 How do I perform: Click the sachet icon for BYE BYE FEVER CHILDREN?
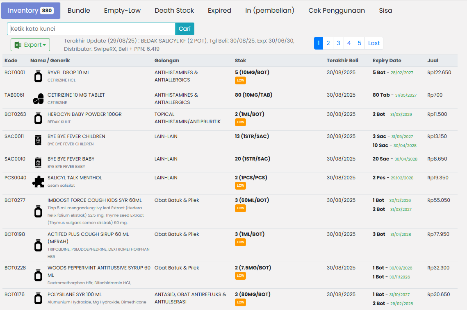coord(38,140)
